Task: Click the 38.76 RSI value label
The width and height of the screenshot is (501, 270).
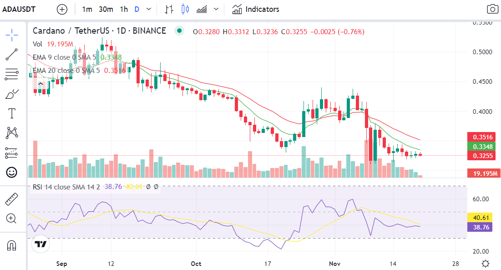Action: tap(481, 227)
